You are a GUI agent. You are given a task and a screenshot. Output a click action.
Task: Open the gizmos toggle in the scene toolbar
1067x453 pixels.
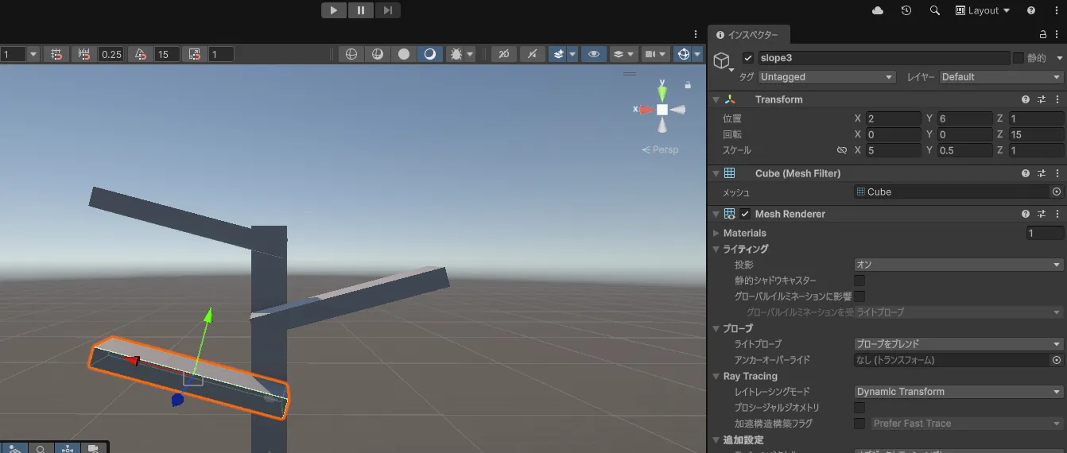point(681,54)
